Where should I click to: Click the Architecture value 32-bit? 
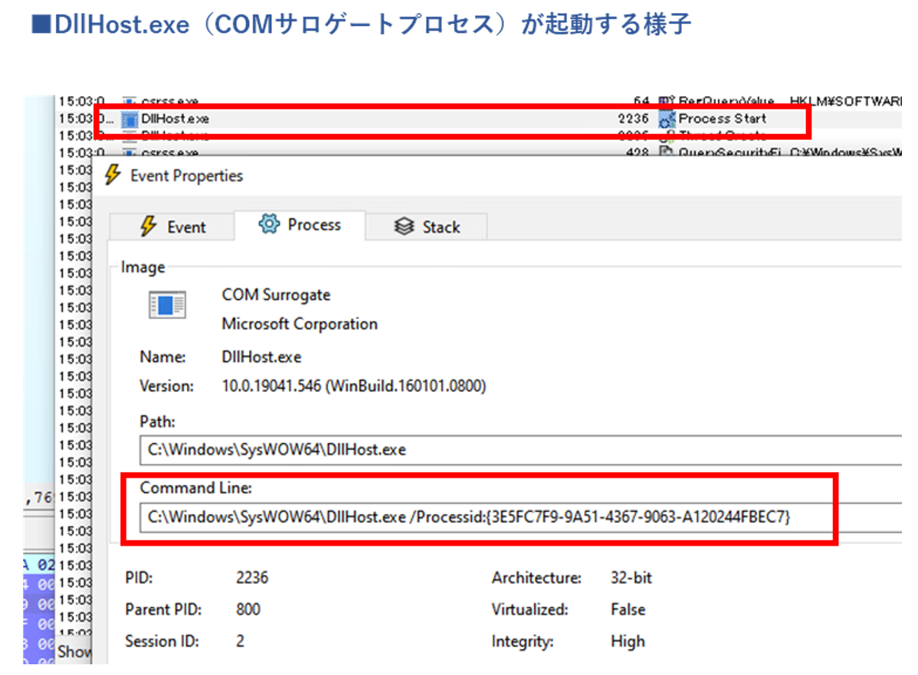[631, 578]
